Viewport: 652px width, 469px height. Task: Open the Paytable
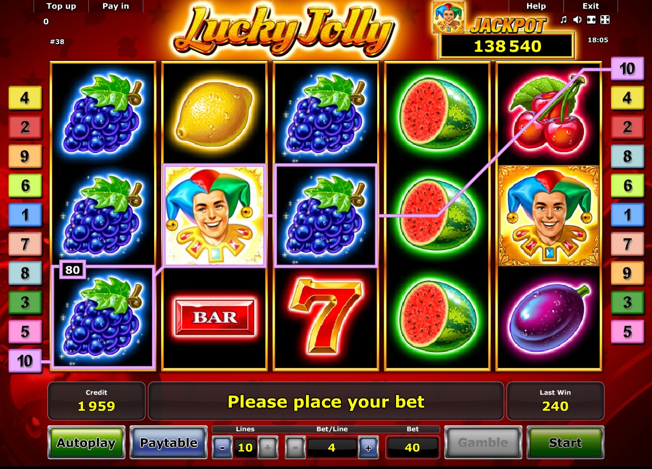click(x=169, y=443)
